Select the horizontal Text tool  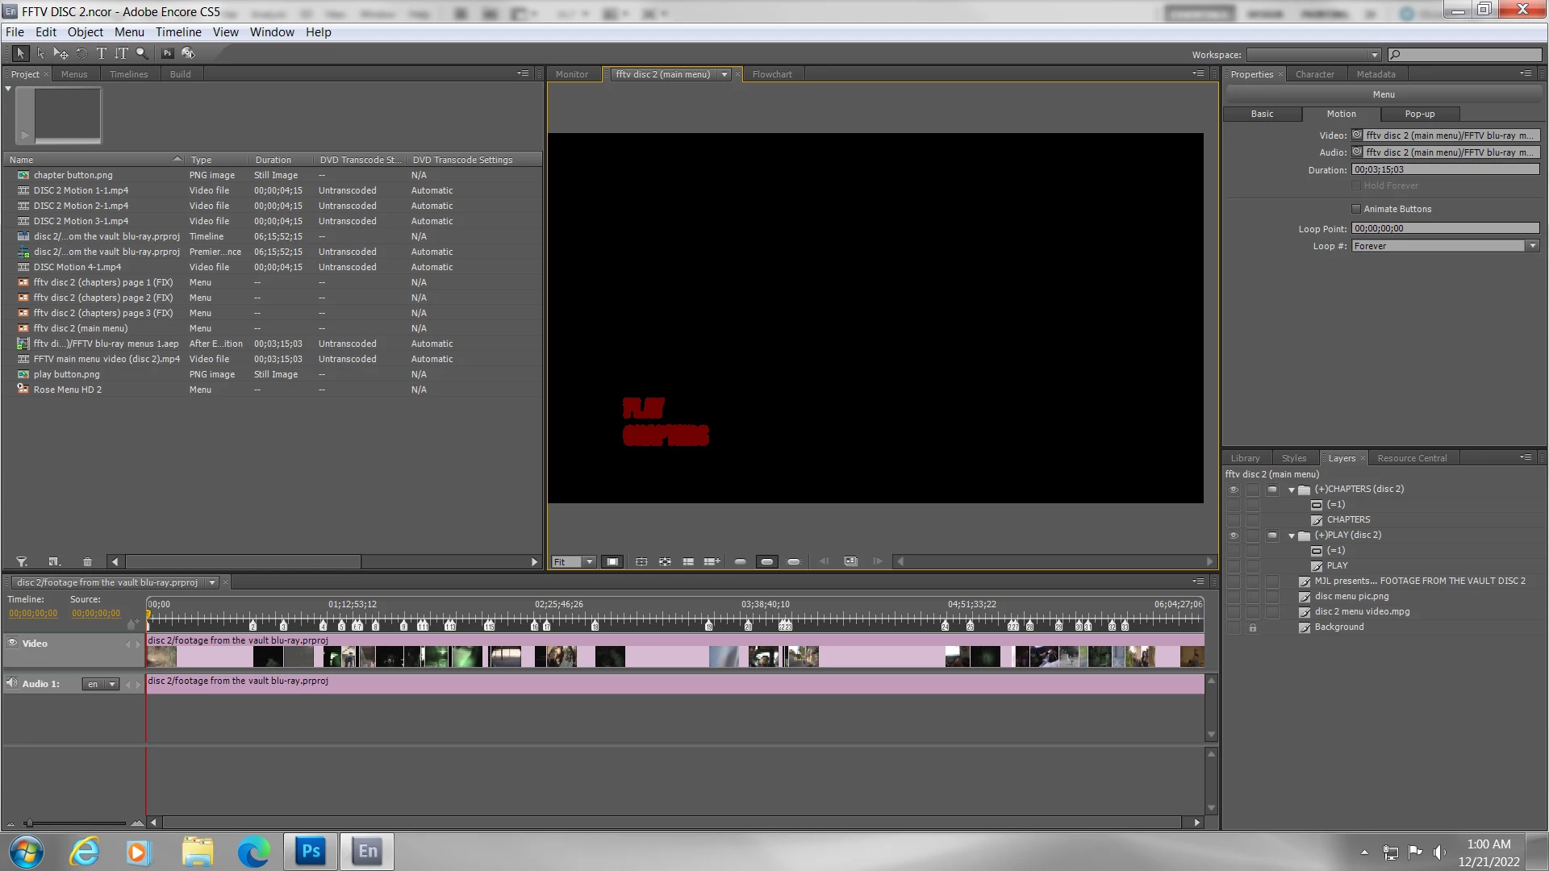click(101, 53)
